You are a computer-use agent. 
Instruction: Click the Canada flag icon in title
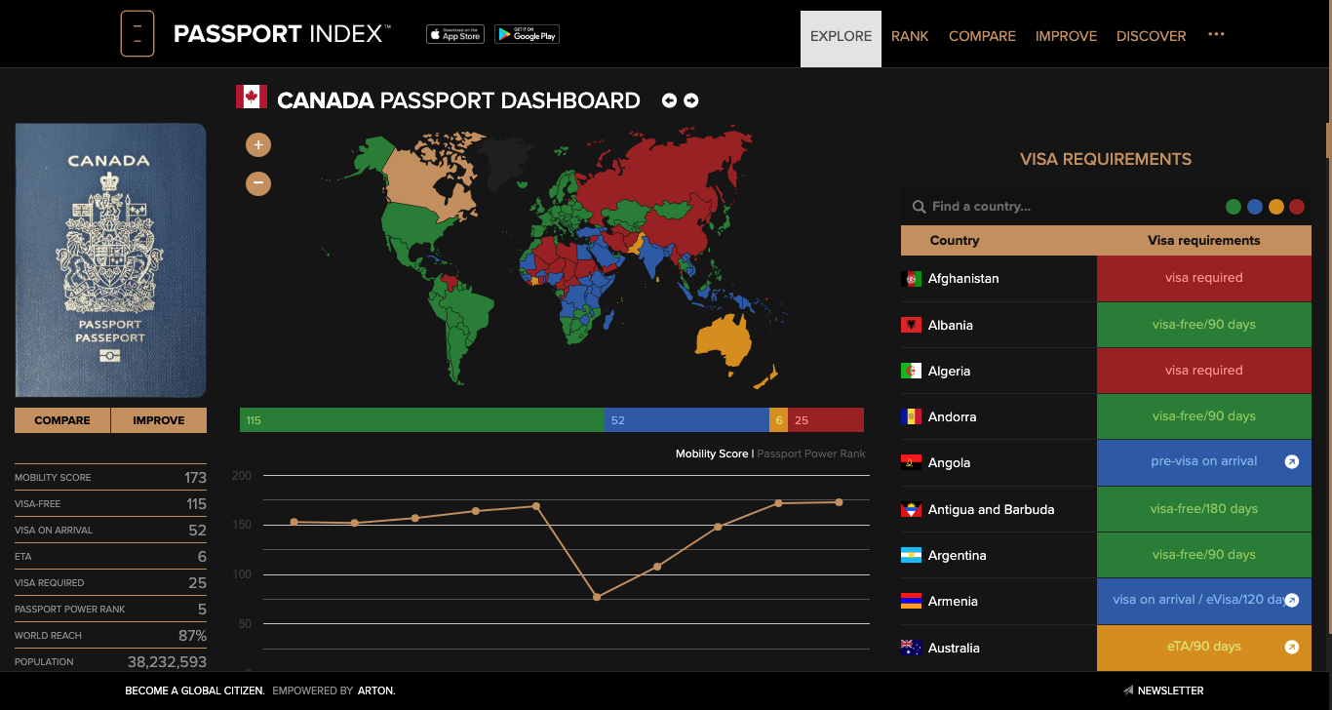252,97
